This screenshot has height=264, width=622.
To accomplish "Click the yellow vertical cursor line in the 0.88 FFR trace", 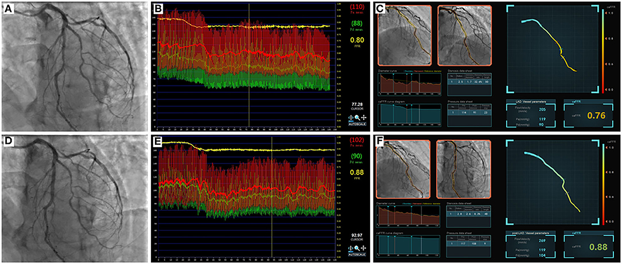I will [272, 197].
